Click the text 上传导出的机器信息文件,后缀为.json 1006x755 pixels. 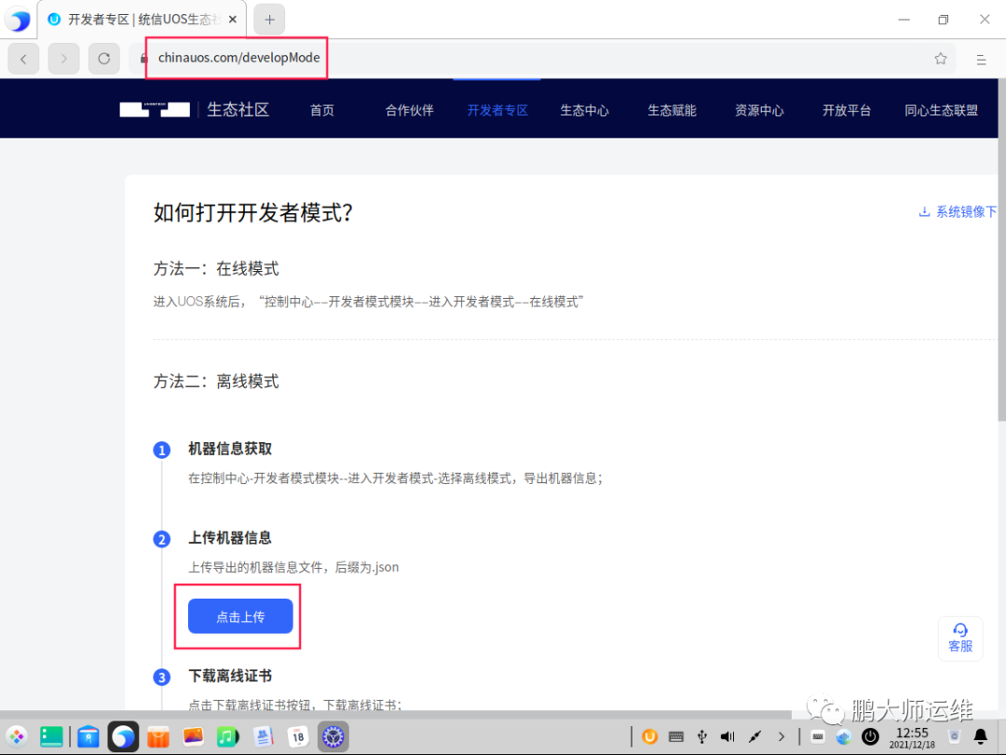293,567
